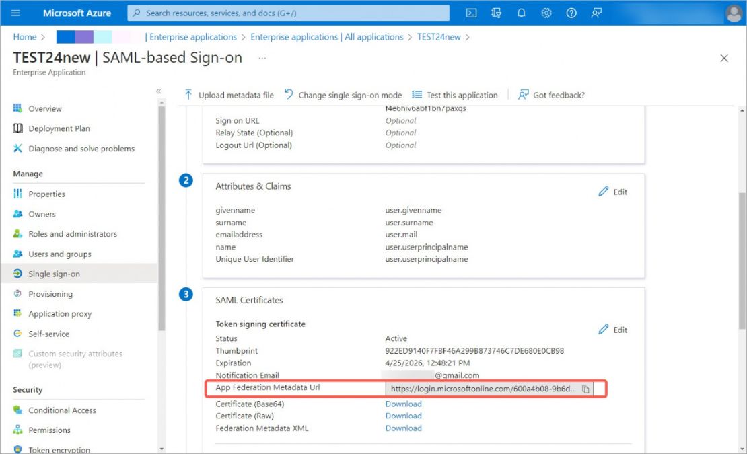Image resolution: width=747 pixels, height=454 pixels.
Task: Open Enterprise applications | All applications breadcrumb
Action: pyautogui.click(x=327, y=36)
